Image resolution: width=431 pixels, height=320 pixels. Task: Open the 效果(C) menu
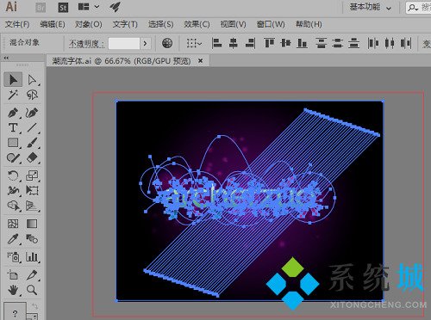pos(197,24)
